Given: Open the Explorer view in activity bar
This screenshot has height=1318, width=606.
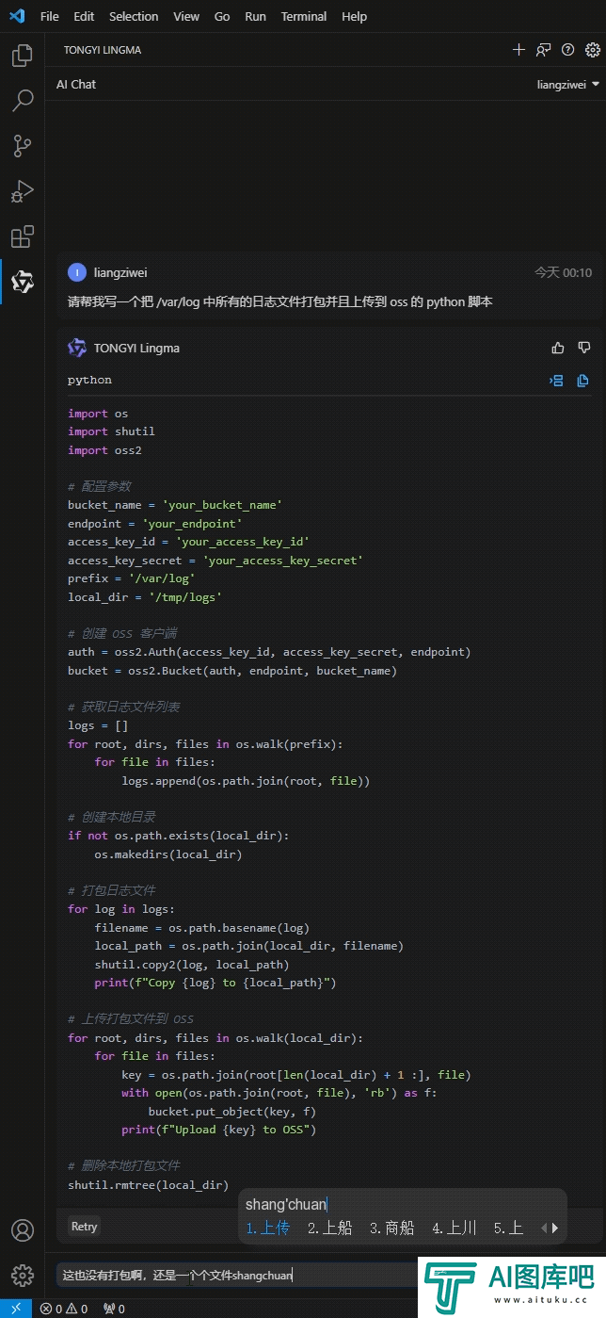Looking at the screenshot, I should click(x=22, y=56).
